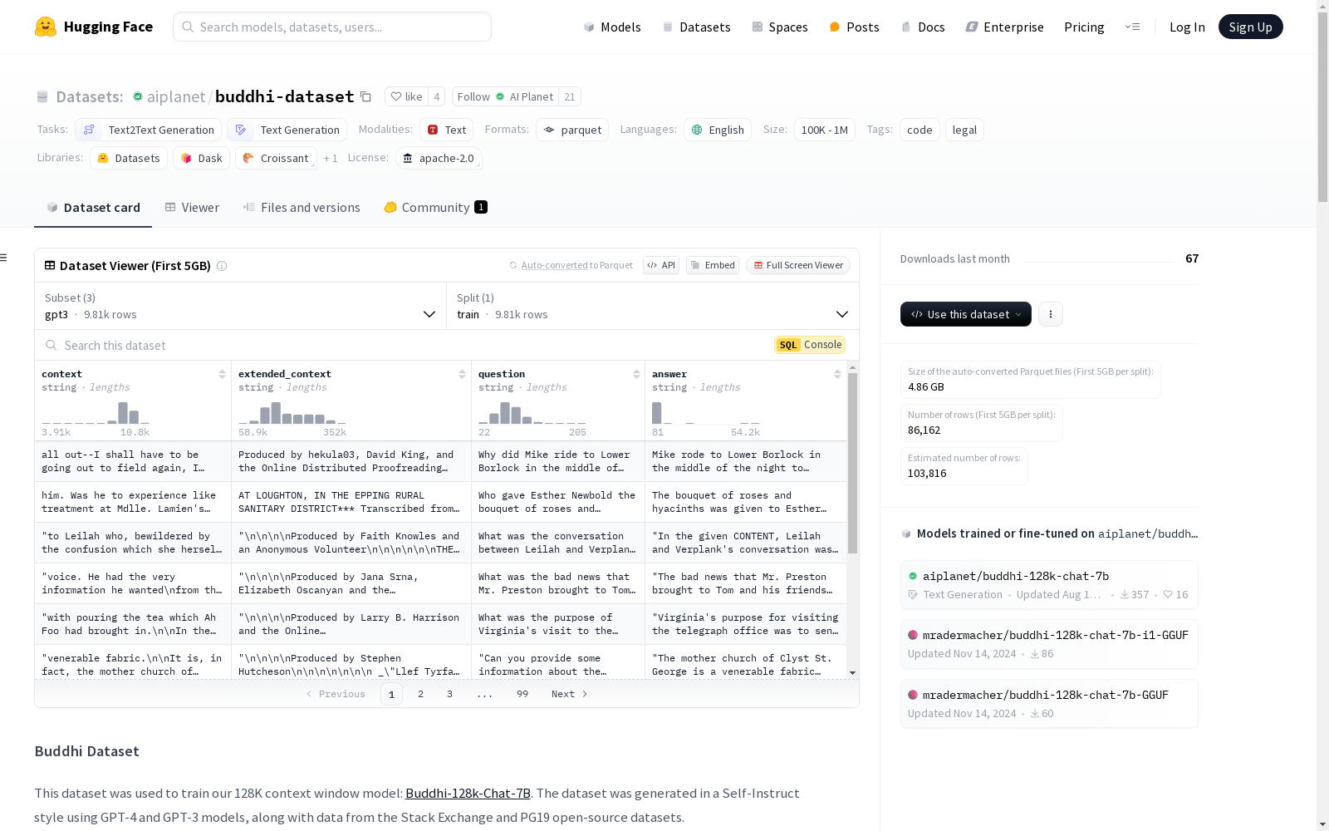Like the buddhi-dataset with the heart button
This screenshot has height=831, width=1329.
click(407, 96)
